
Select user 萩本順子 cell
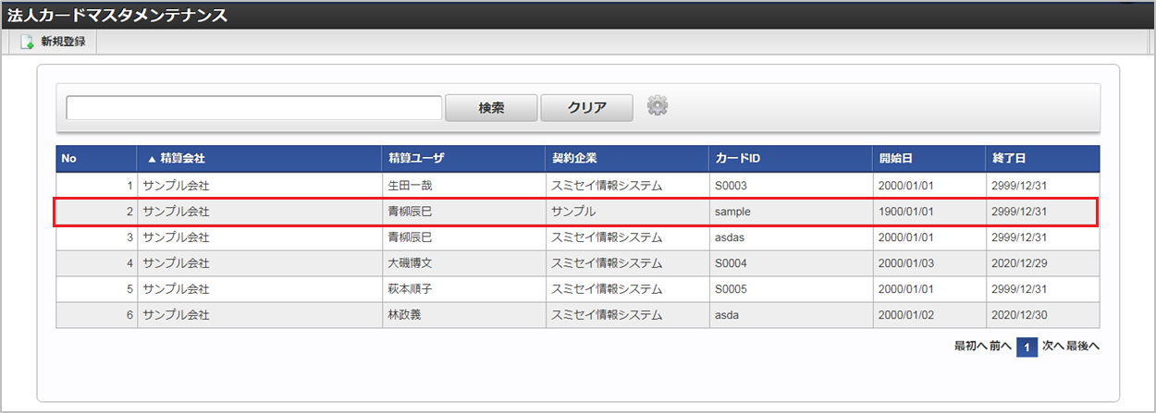coord(462,289)
